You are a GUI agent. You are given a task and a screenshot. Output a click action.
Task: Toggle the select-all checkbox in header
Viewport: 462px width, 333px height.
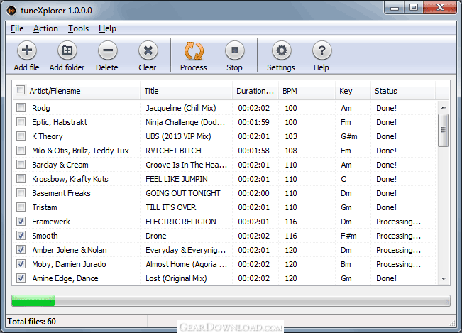click(21, 91)
